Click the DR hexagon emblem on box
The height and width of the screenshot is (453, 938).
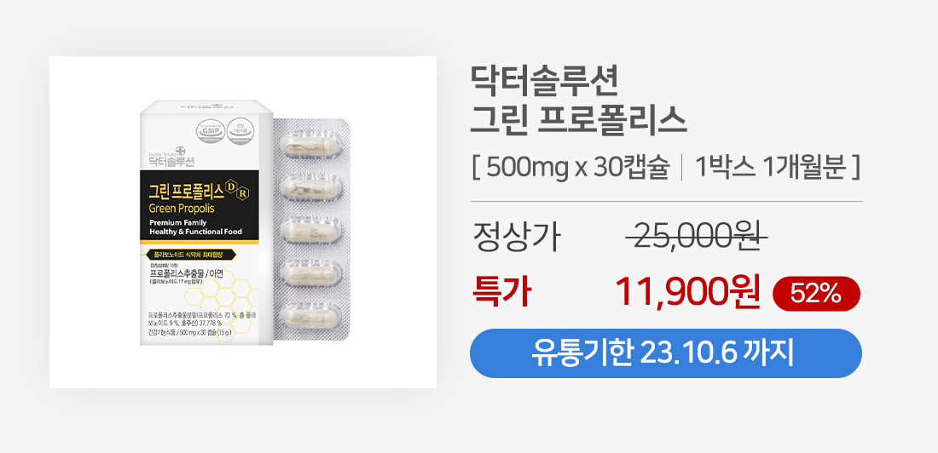point(239,192)
